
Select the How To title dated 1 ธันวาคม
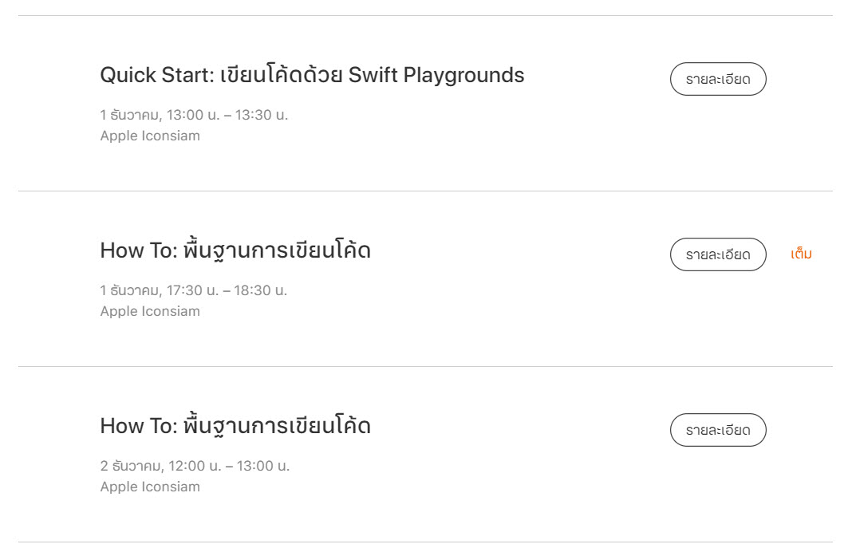point(235,250)
